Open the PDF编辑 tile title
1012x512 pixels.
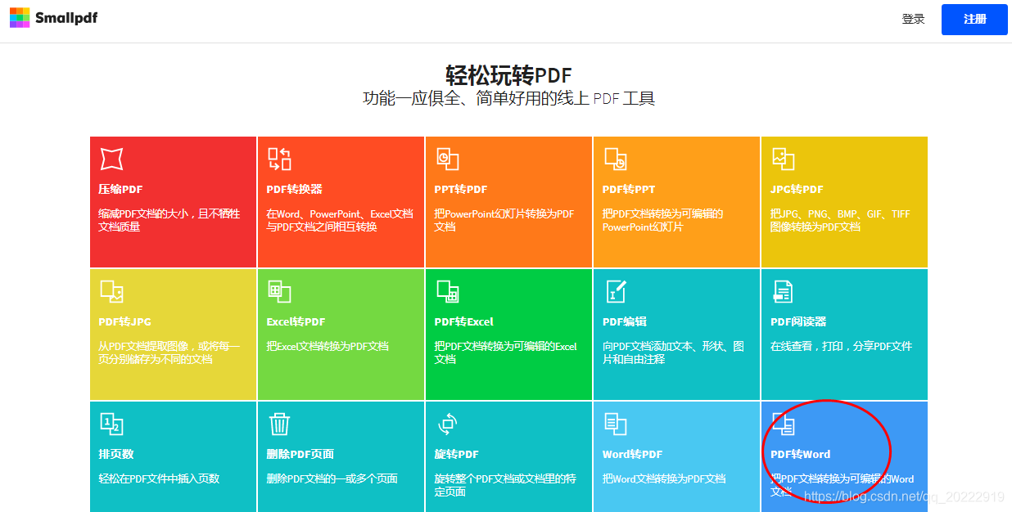click(x=625, y=321)
